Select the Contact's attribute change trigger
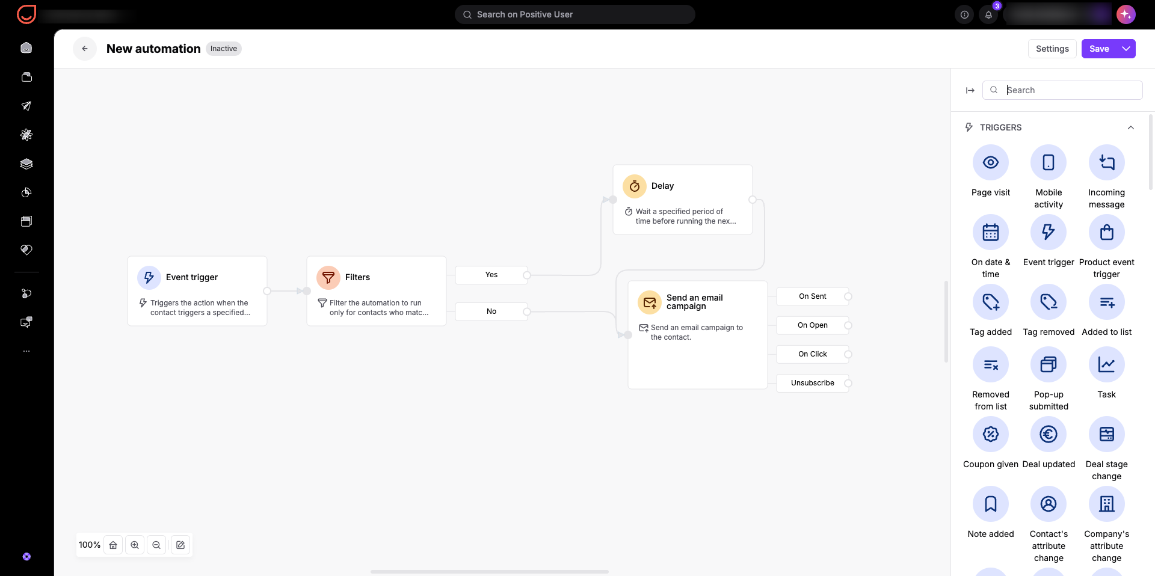This screenshot has height=576, width=1155. tap(1049, 504)
